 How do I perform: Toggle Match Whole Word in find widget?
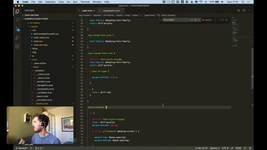[x=195, y=20]
